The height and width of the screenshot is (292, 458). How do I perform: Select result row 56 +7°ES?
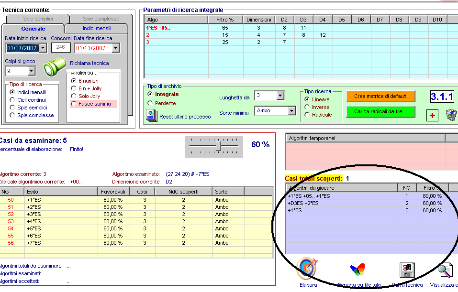point(136,243)
